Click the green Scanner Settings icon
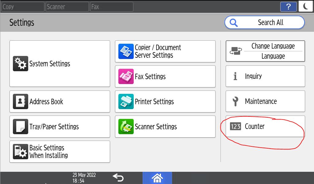 [x=126, y=127]
